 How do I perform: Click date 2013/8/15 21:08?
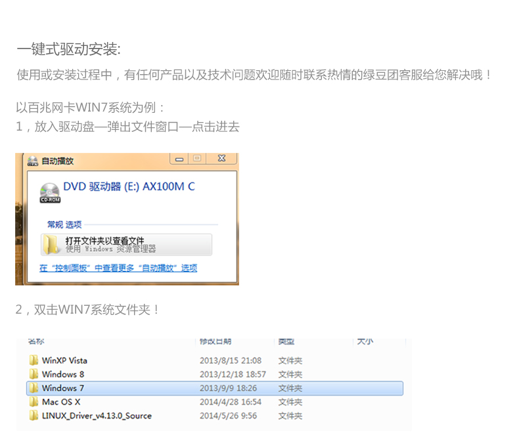click(x=231, y=361)
